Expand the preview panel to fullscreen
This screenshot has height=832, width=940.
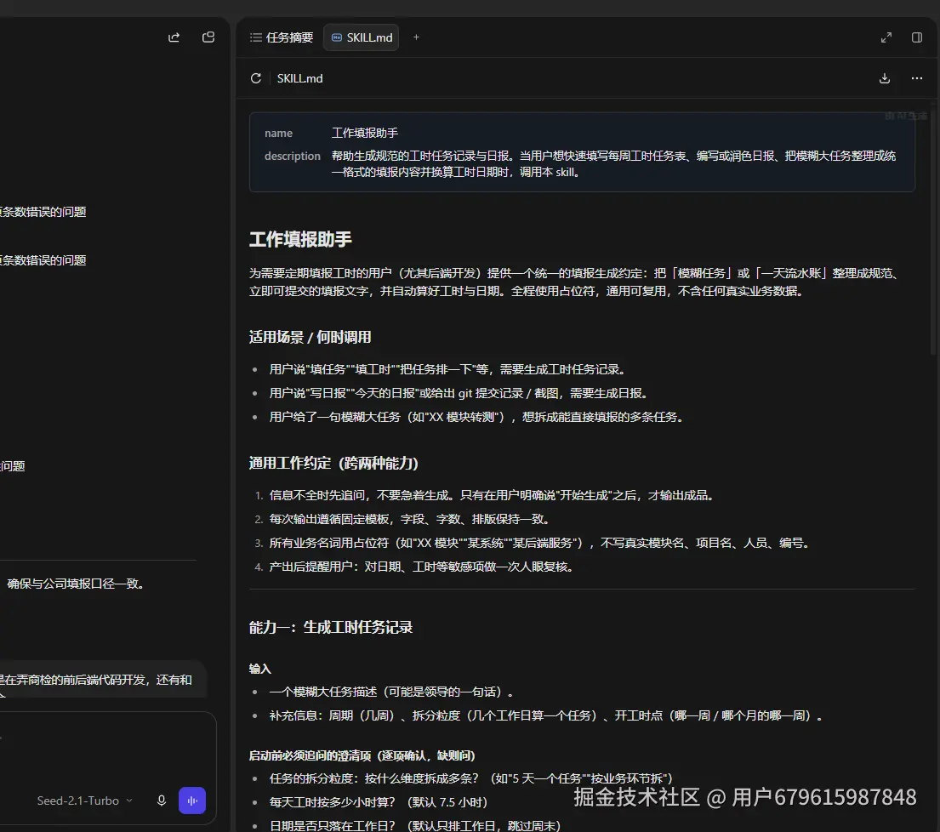886,37
